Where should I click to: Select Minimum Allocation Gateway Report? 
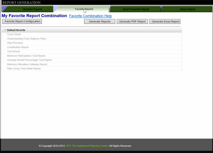(x=27, y=64)
